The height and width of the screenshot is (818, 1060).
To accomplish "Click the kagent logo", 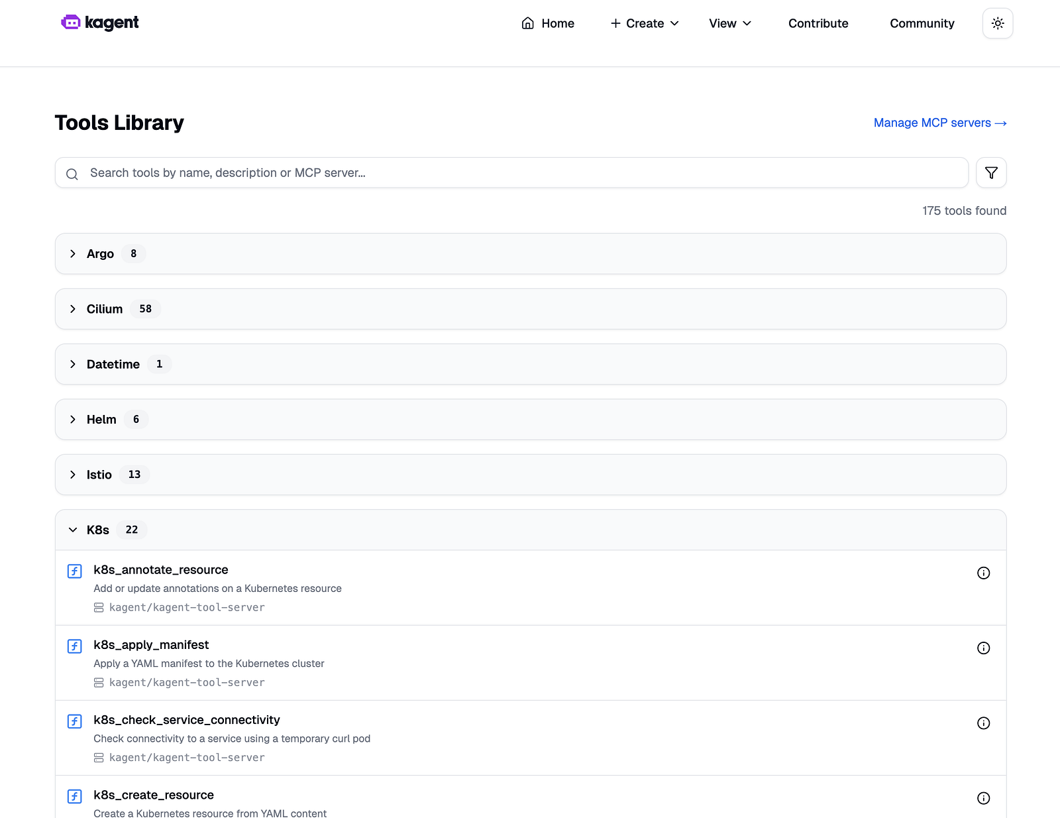I will [100, 23].
